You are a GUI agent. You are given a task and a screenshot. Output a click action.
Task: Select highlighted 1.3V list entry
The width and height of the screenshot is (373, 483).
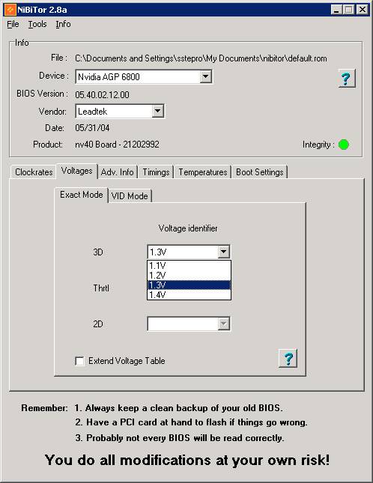189,285
